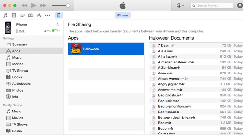Click the Halloween pumpkin app icon
This screenshot has width=243, height=136.
76,49
